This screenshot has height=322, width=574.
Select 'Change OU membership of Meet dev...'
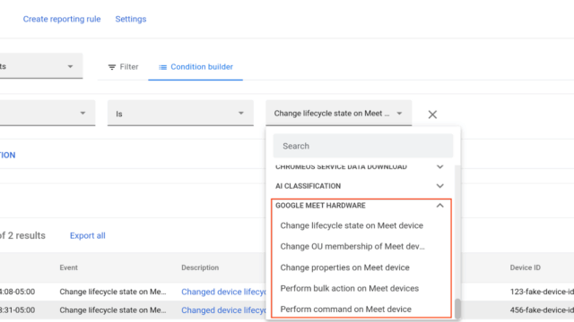[x=352, y=247]
